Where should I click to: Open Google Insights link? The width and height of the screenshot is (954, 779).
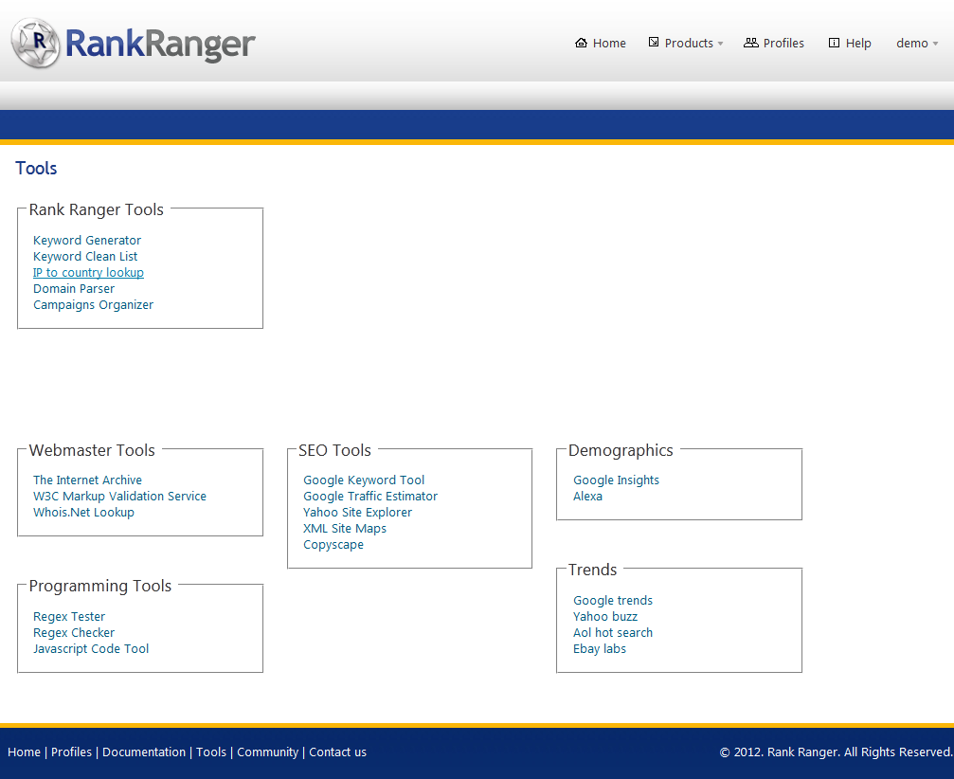[x=616, y=480]
